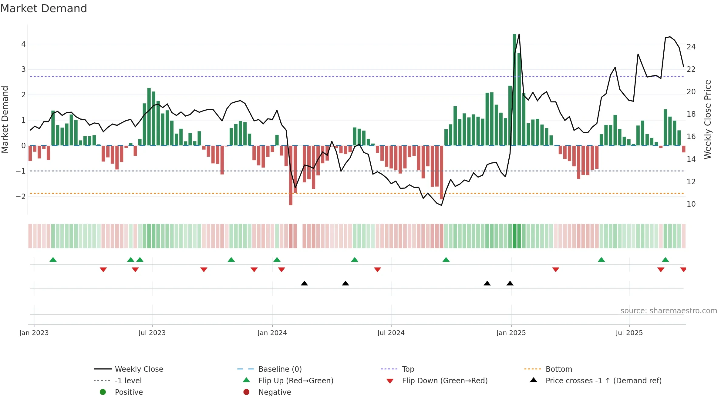Click the Flip Up triangle in May 2025

(x=602, y=260)
